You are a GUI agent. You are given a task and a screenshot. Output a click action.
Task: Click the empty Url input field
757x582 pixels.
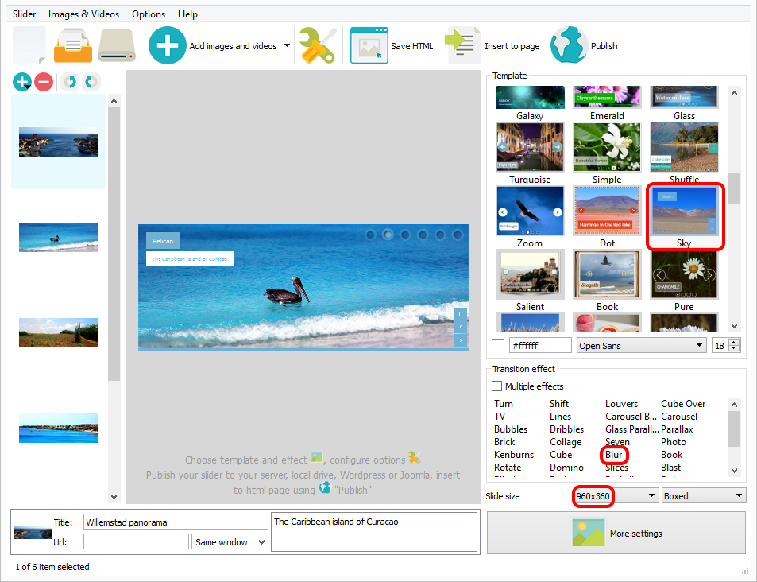[x=136, y=542]
